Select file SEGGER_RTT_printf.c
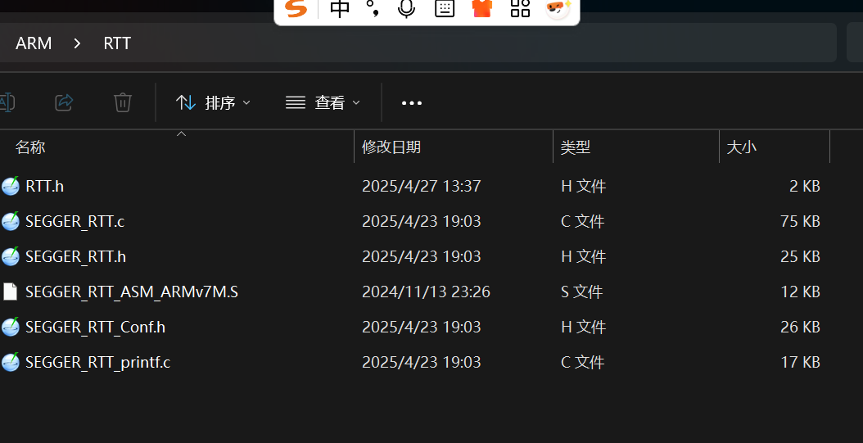 pyautogui.click(x=98, y=362)
